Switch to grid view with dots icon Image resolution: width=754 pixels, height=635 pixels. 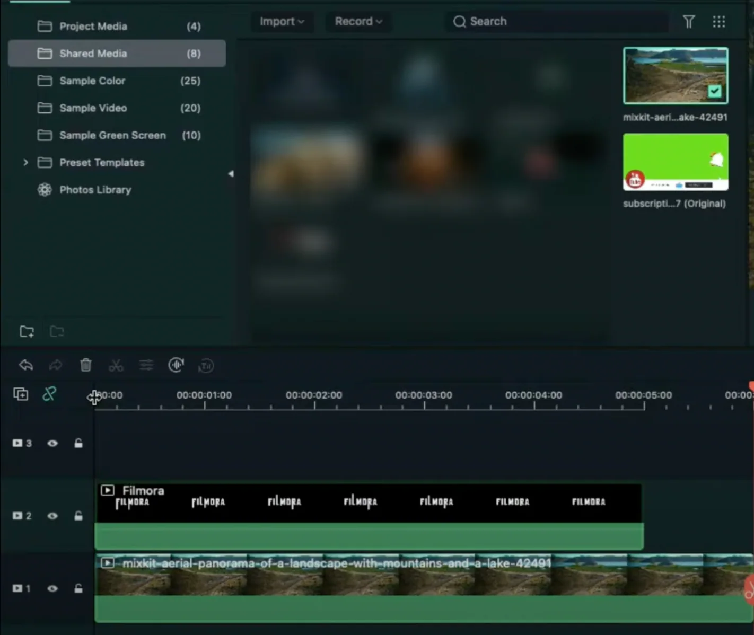pos(719,22)
